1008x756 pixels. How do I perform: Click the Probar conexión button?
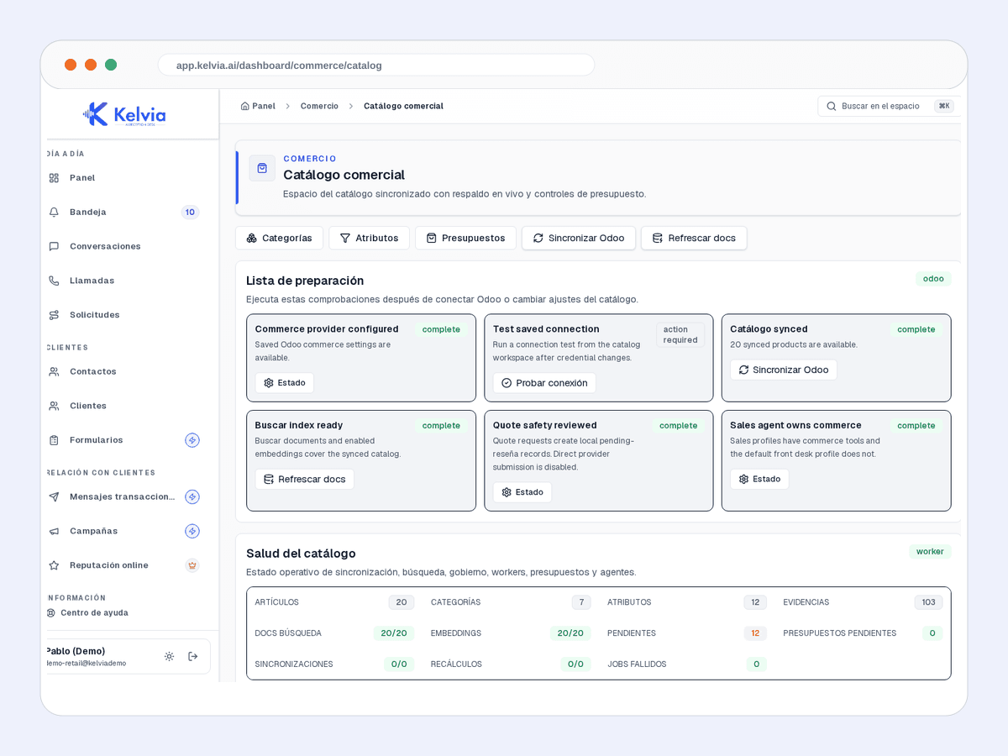544,383
